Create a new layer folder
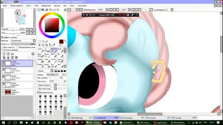Viewport: 223px width, 125px height. [x=12, y=54]
